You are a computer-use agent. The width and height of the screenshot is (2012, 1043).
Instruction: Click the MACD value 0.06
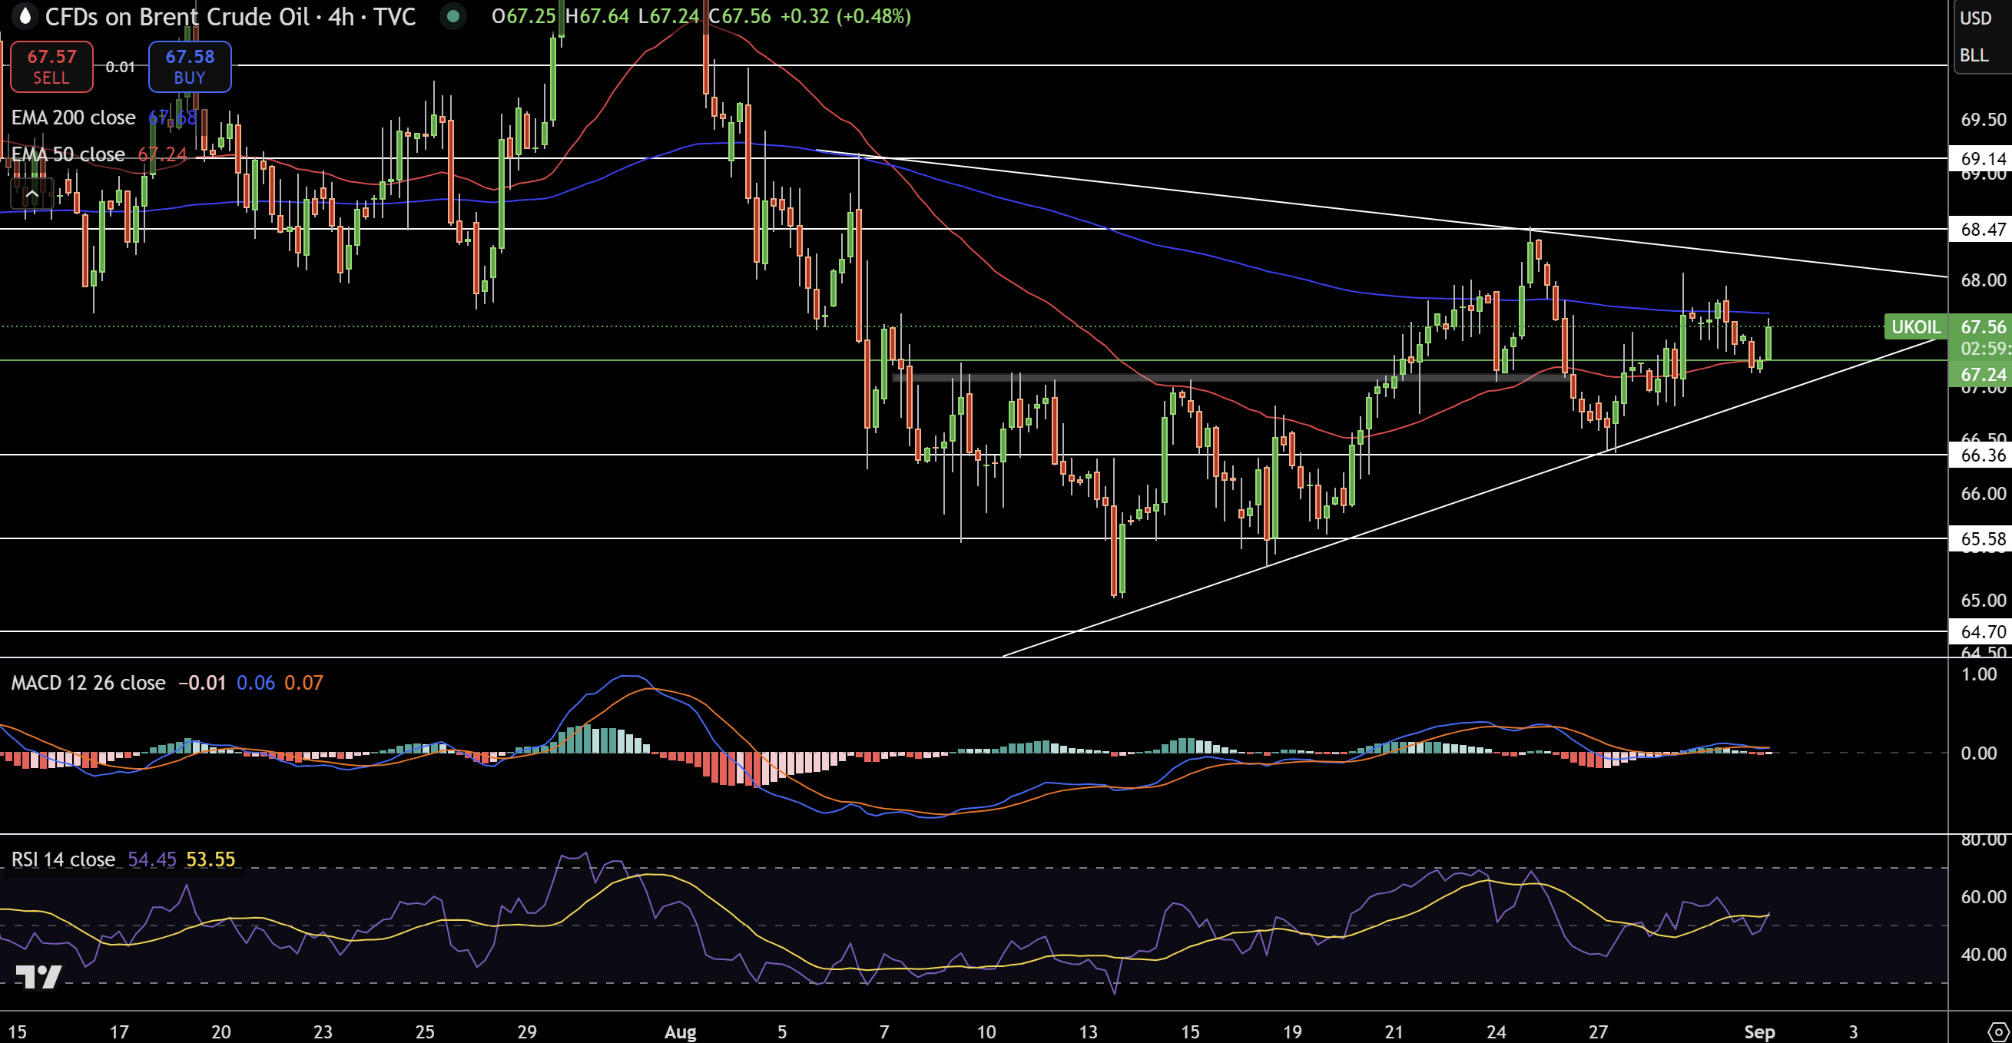[255, 683]
